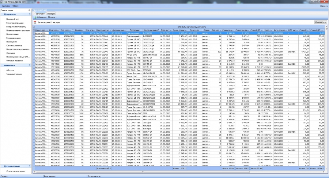This screenshot has width=329, height=178.
Task: Sort by the Номер накладной column header
Action: (x=151, y=30)
